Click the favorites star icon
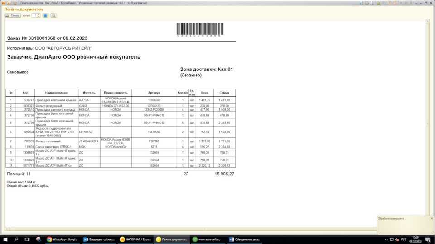The height and width of the screenshot is (244, 435). [15, 3]
